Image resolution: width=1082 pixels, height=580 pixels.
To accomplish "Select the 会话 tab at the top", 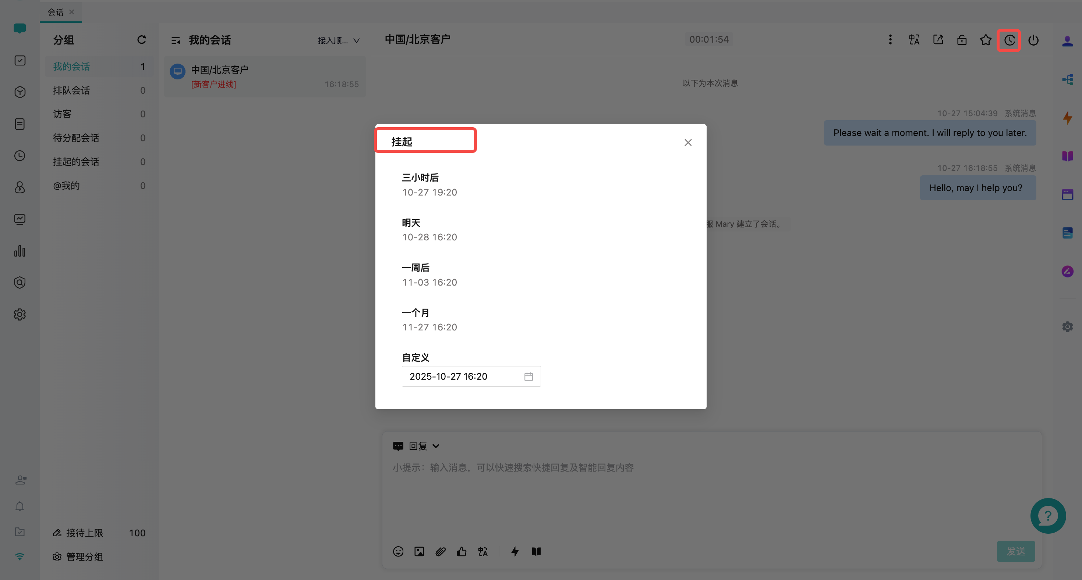I will click(56, 12).
